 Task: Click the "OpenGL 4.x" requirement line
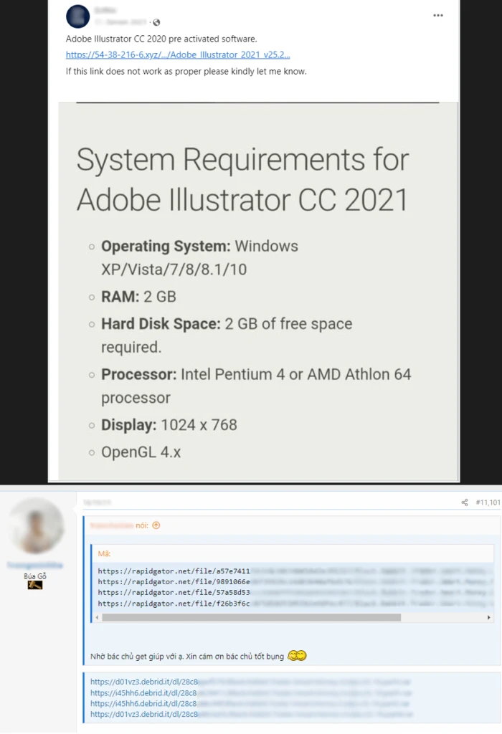click(x=141, y=452)
